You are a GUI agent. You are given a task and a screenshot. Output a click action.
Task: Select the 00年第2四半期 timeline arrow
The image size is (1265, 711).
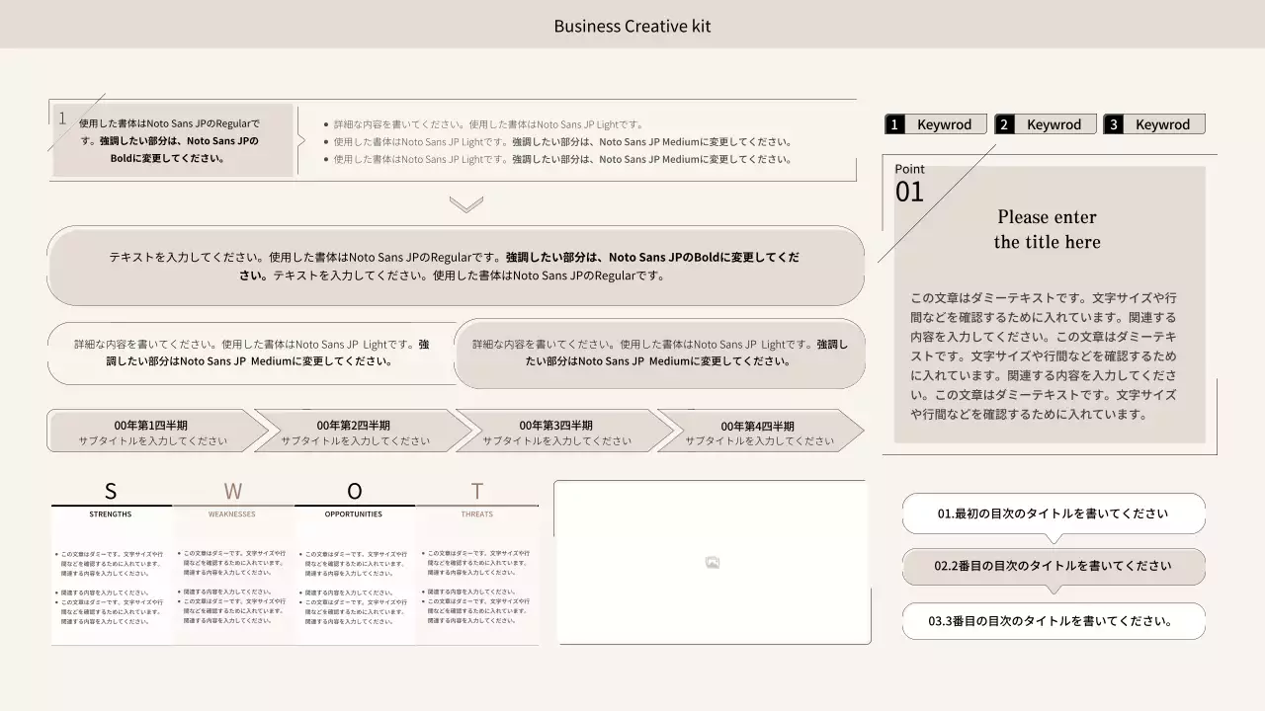353,430
